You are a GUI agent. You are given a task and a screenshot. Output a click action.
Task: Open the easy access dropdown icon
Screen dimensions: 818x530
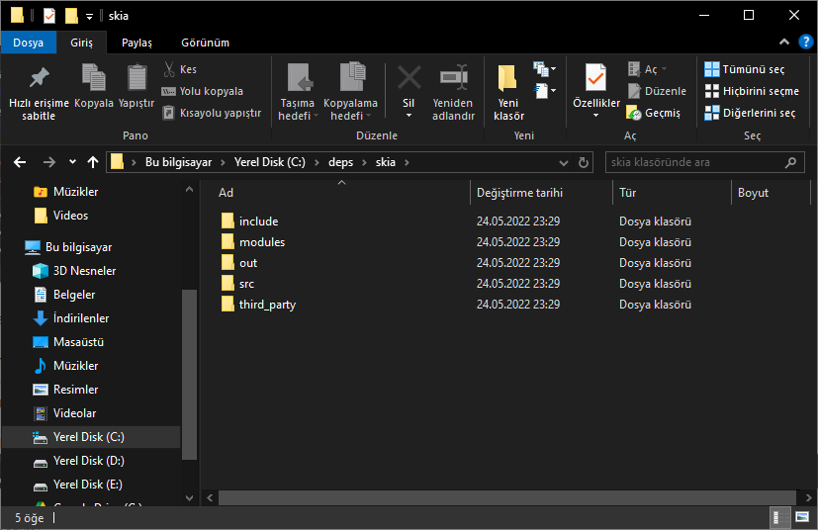click(544, 91)
